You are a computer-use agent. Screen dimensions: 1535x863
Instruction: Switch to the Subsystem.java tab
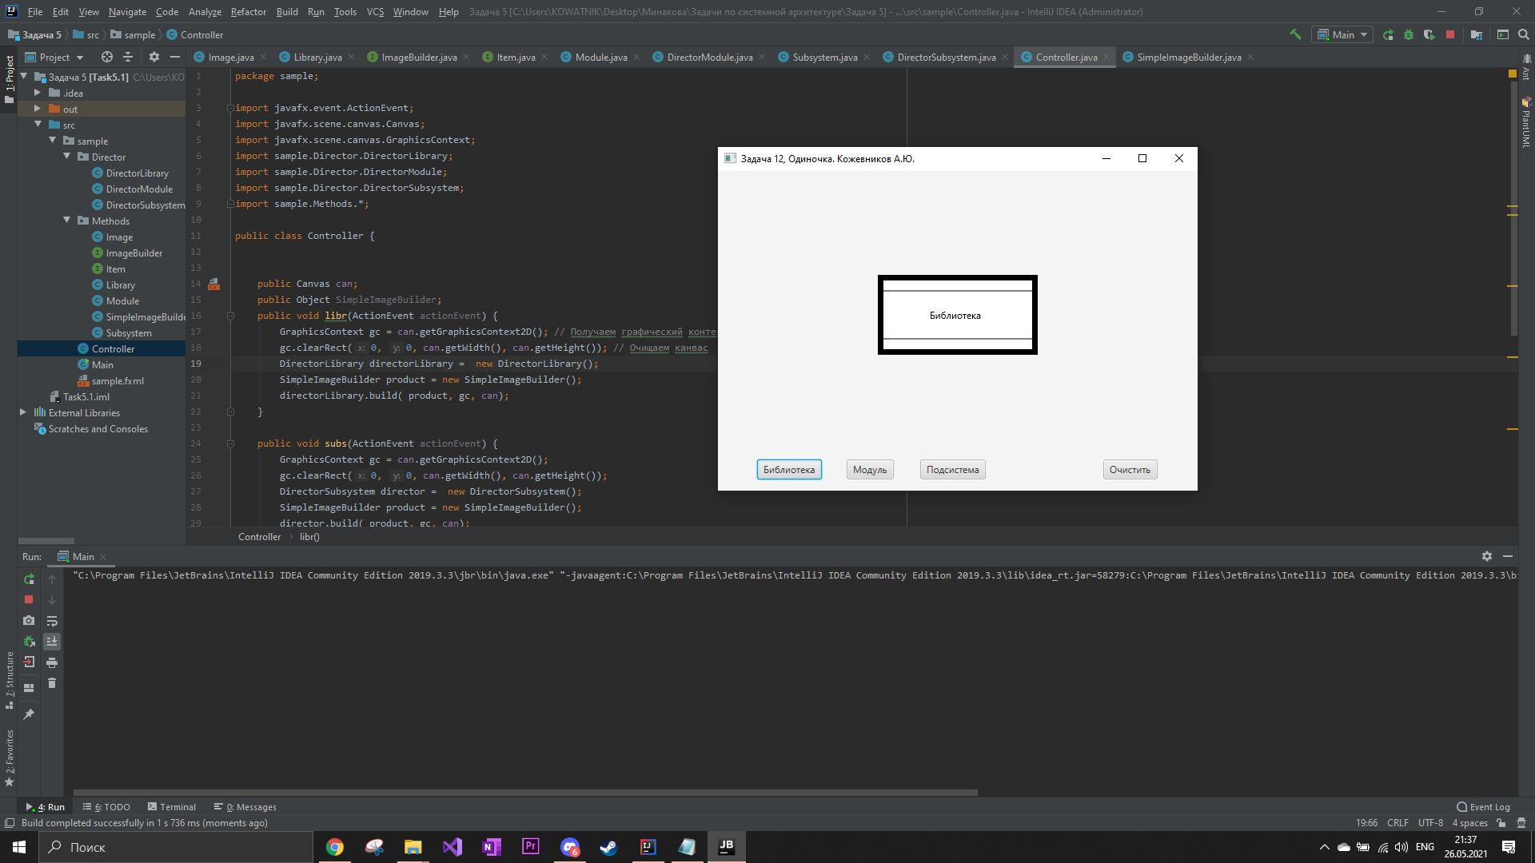[823, 57]
